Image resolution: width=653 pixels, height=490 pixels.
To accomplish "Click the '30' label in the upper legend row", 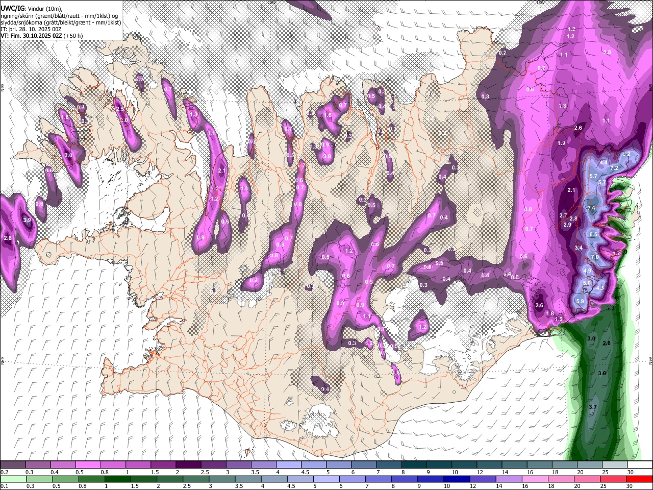I will 631,472.
